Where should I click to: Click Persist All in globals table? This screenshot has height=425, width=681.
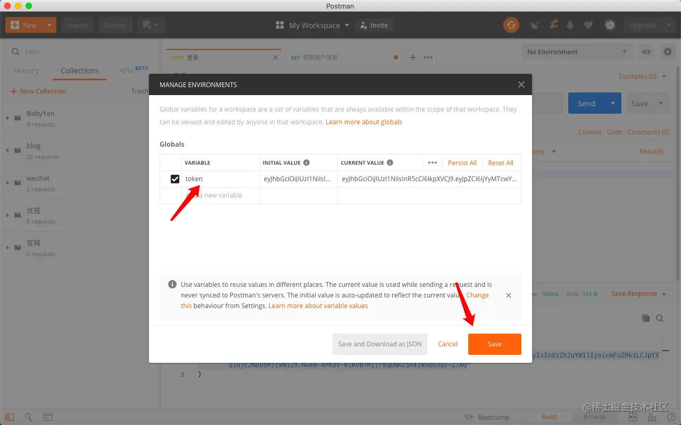point(462,163)
